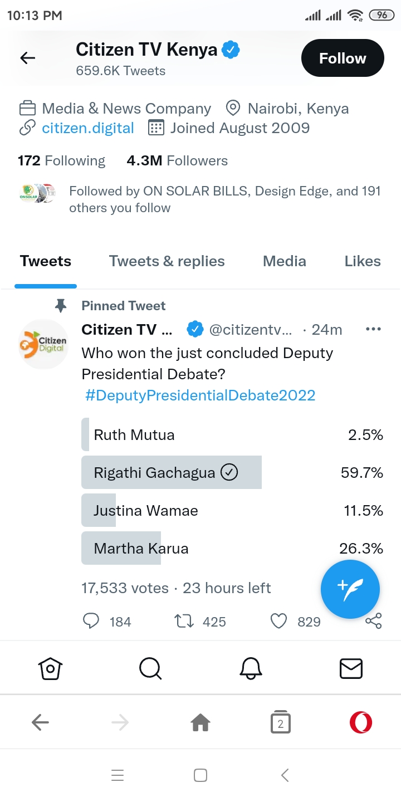Image resolution: width=401 pixels, height=802 pixels.
Task: Open the citizen.digital link
Action: tap(88, 128)
